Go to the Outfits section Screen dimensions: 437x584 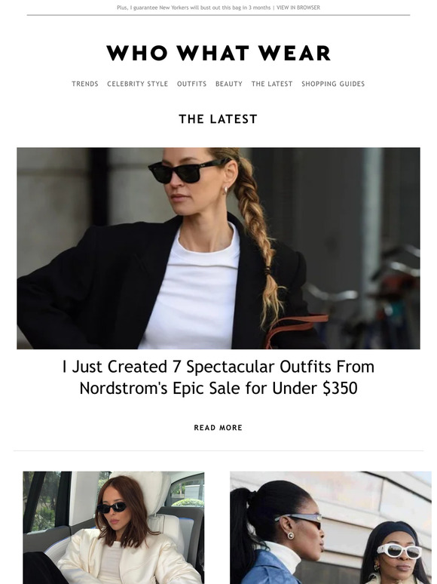[191, 84]
